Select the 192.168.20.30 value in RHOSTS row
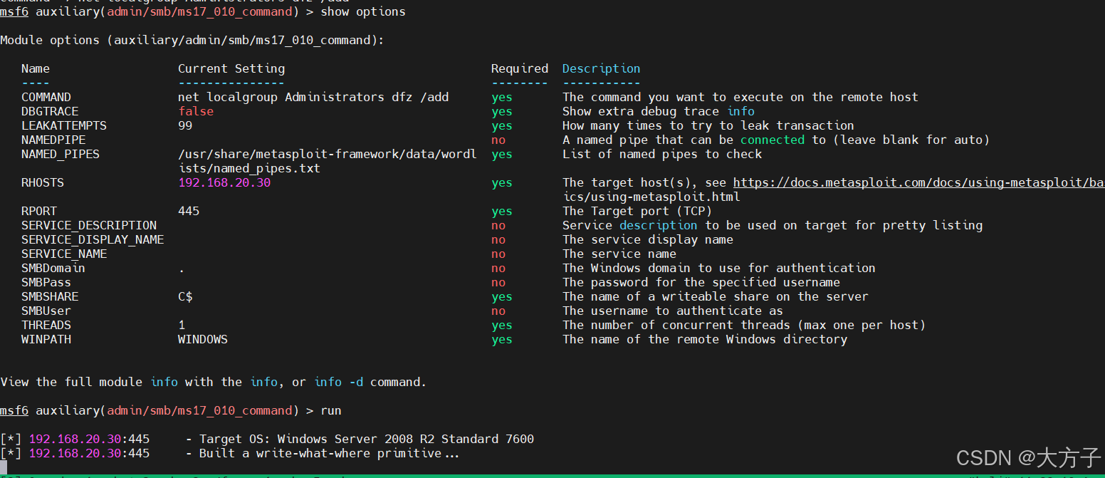The image size is (1105, 478). pyautogui.click(x=224, y=182)
